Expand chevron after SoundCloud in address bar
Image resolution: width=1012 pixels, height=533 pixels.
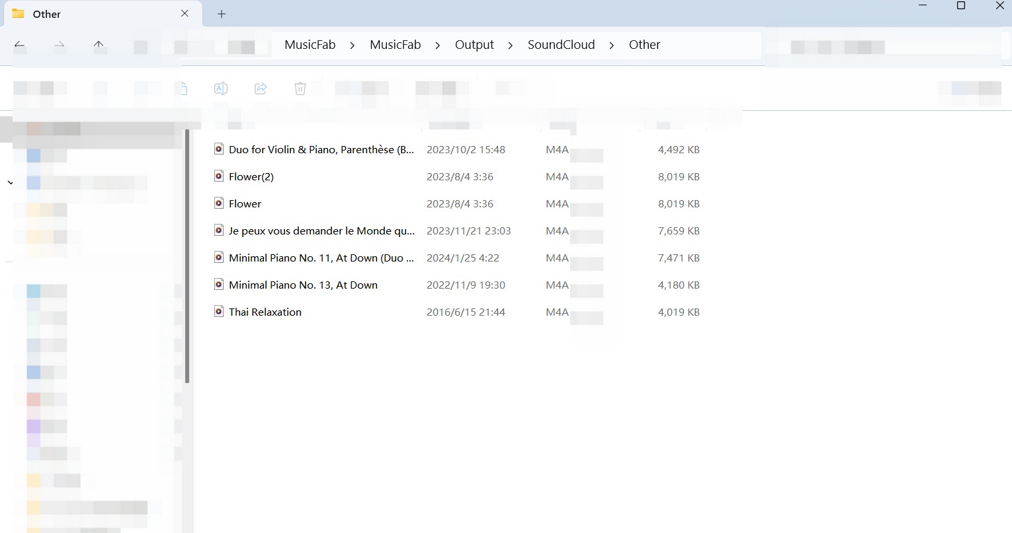[x=611, y=45]
